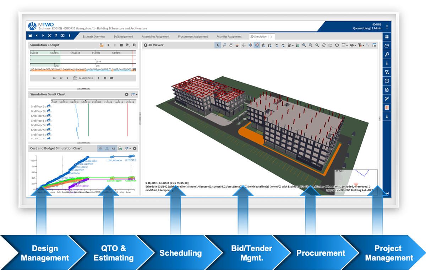Toggle the highlighted orbit camera tool
Image resolution: width=426 pixels, height=270 pixels.
pyautogui.click(x=257, y=45)
